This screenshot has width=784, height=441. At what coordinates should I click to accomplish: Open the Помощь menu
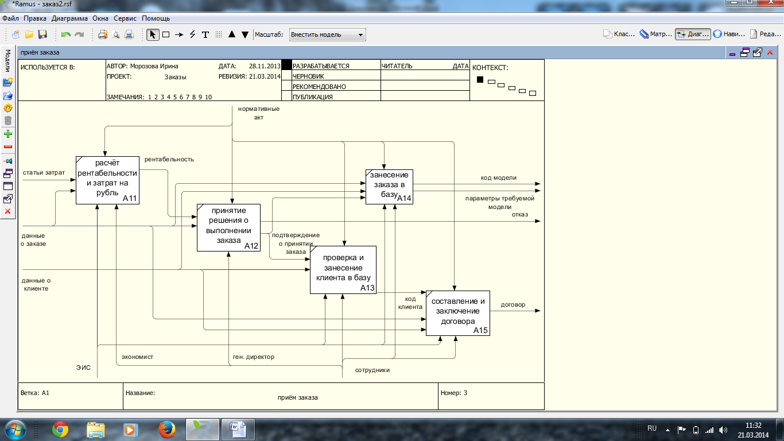click(156, 18)
